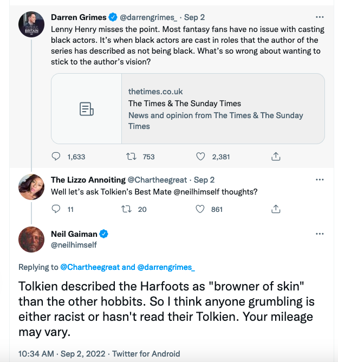The height and width of the screenshot is (362, 338).
Task: Open thetimes.co.uk link preview card
Action: click(x=187, y=108)
